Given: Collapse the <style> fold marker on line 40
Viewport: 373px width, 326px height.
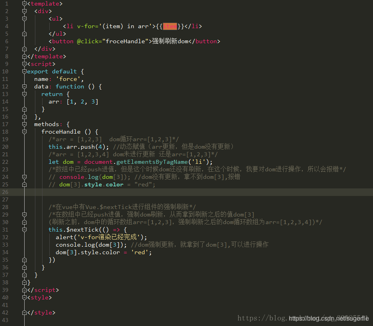Looking at the screenshot, I should point(24,297).
